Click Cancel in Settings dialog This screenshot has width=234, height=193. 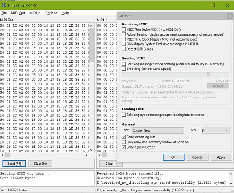pyautogui.click(x=197, y=157)
